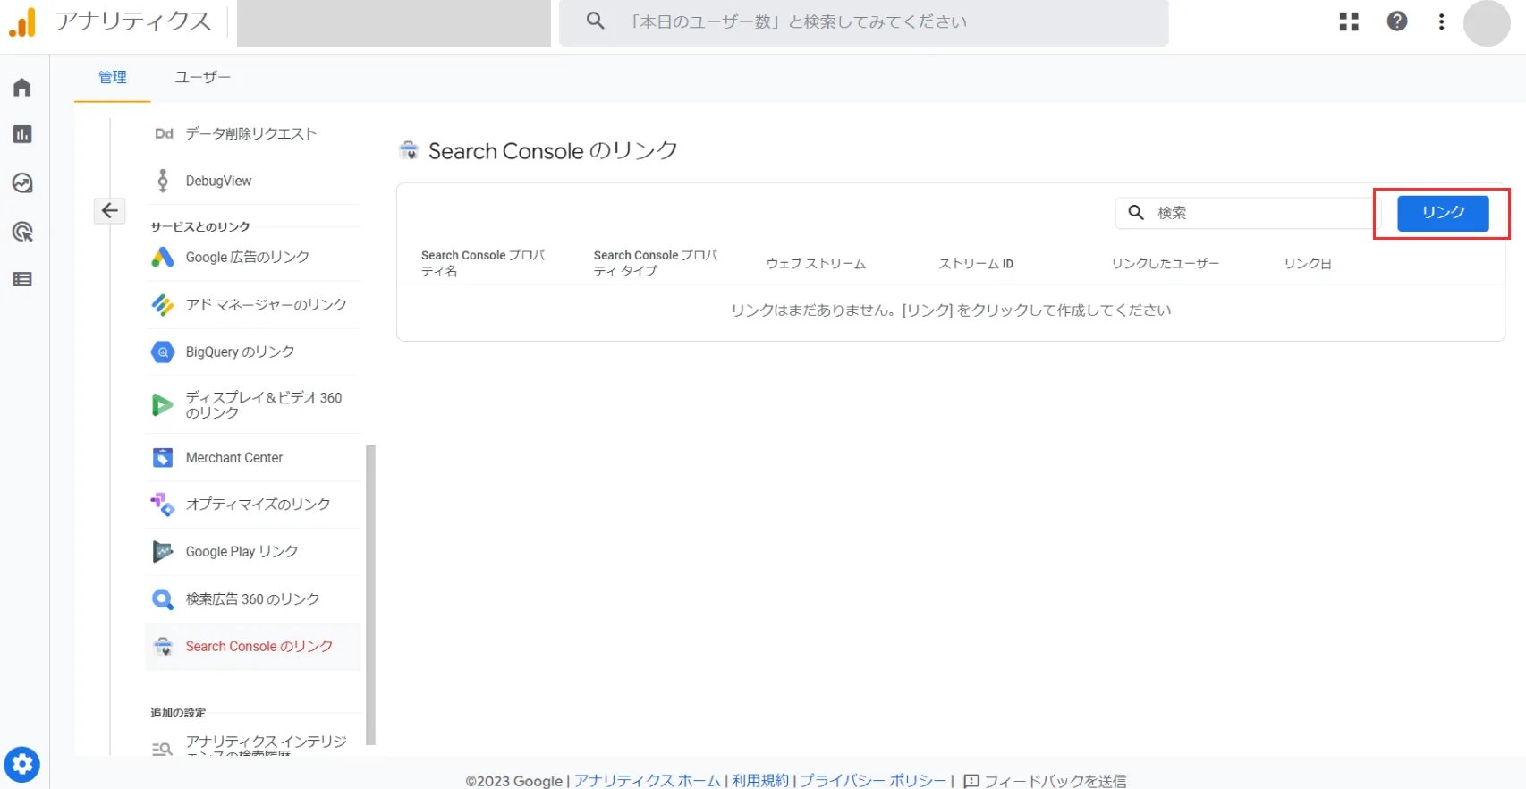Viewport: 1526px width, 789px height.
Task: Click the Search Console icon in sidebar
Action: [163, 646]
